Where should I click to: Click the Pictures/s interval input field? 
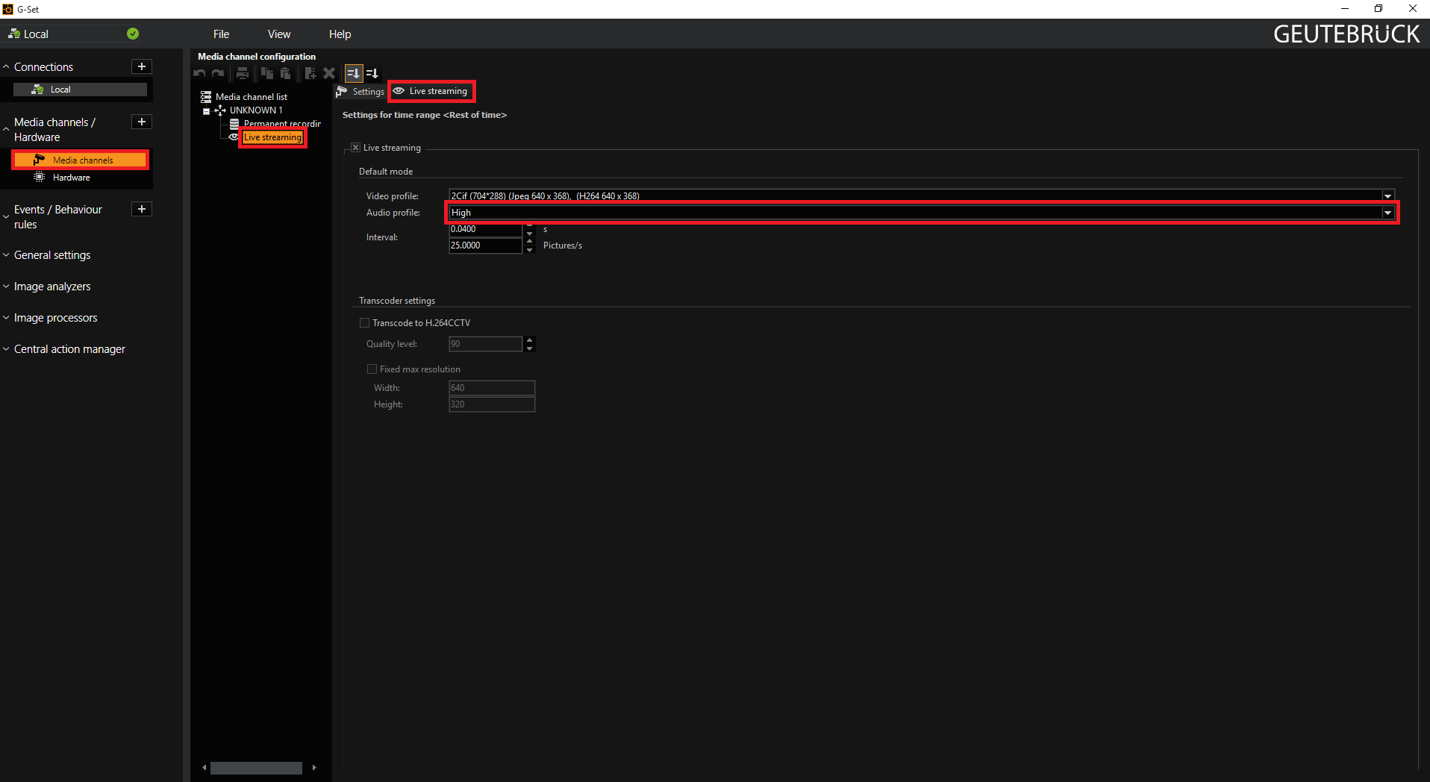485,245
